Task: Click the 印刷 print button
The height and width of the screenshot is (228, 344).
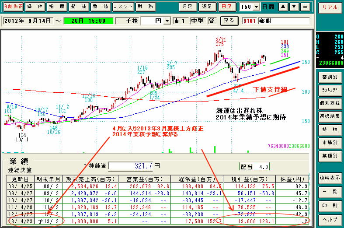Action: (330, 206)
